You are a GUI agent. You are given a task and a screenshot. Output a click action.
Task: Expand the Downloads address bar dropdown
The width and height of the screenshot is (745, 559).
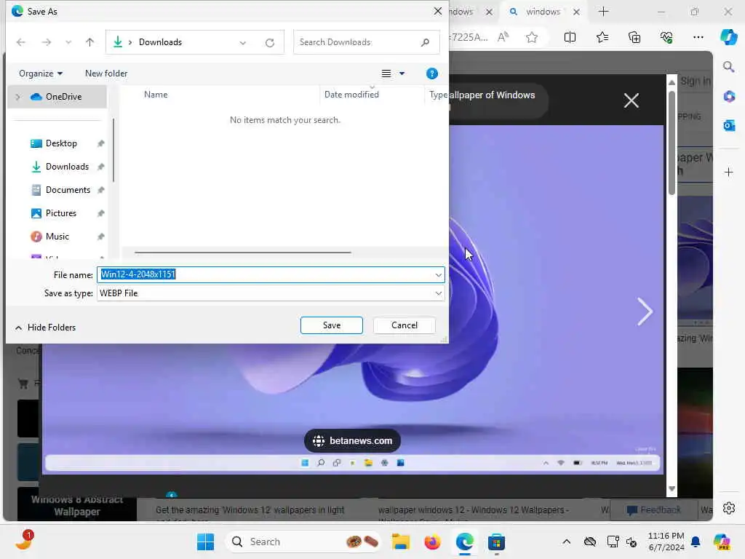[243, 43]
